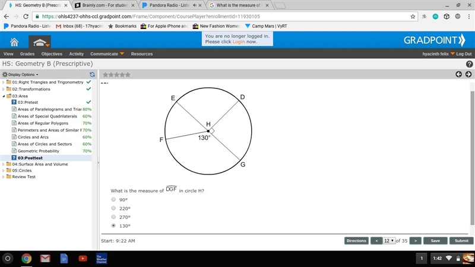Rate activity with the five stars
475x267 pixels.
[x=116, y=75]
